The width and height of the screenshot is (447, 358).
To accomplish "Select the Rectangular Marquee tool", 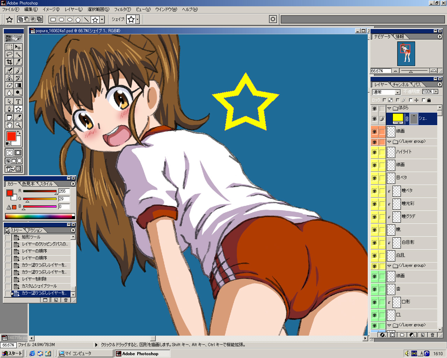I will click(9, 47).
